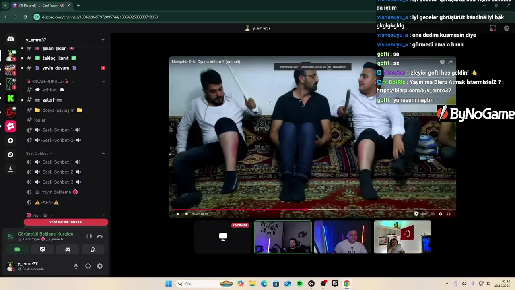Go back in Chrome
The width and height of the screenshot is (515, 290).
6,17
